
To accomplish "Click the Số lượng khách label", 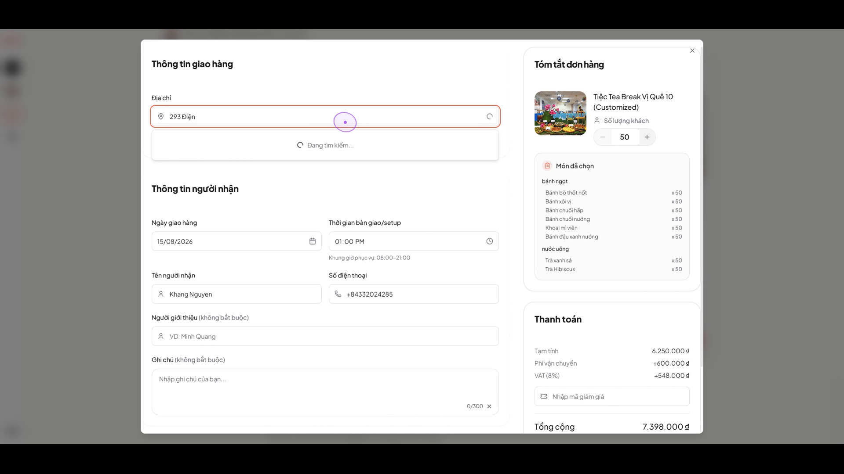I will [x=626, y=121].
